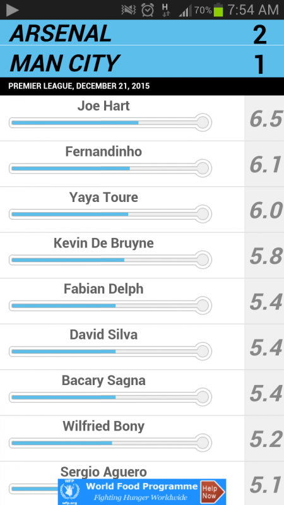Tap Wilfried Bony's 5.2 rating value
The height and width of the screenshot is (505, 284).
click(266, 439)
